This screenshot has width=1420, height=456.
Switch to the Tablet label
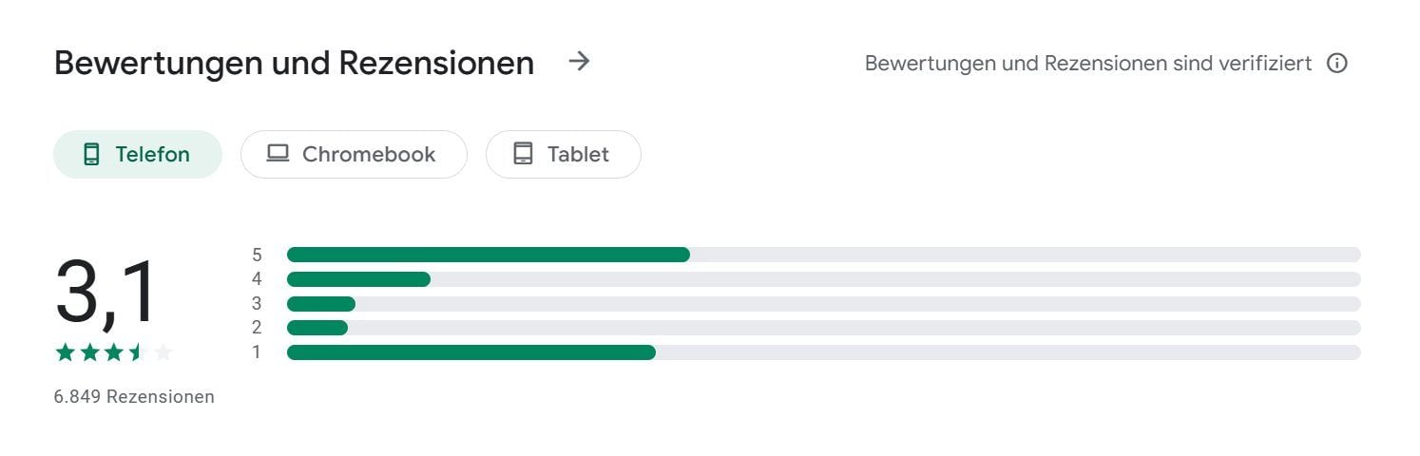pyautogui.click(x=578, y=154)
